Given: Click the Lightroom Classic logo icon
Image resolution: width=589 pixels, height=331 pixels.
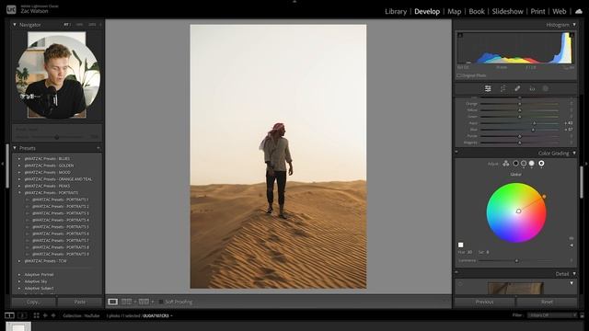Looking at the screenshot, I should (11, 9).
